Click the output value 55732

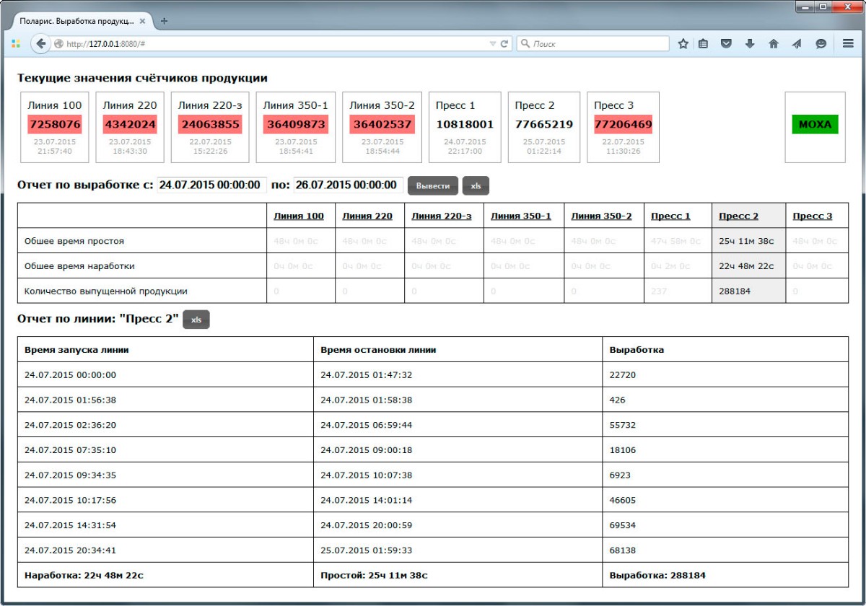tap(623, 425)
